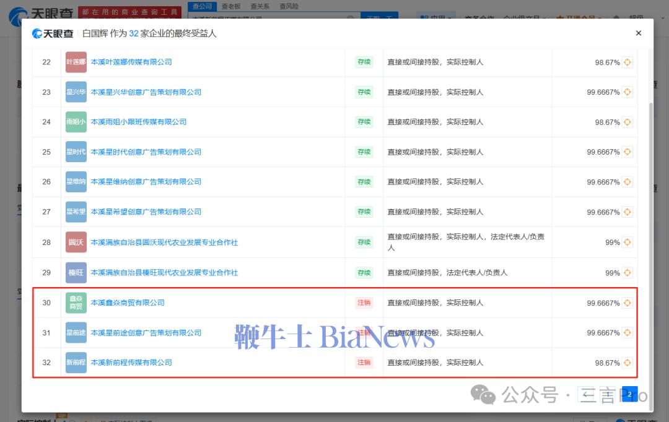Click 99% share value in row 29
Image resolution: width=669 pixels, height=422 pixels.
(612, 273)
